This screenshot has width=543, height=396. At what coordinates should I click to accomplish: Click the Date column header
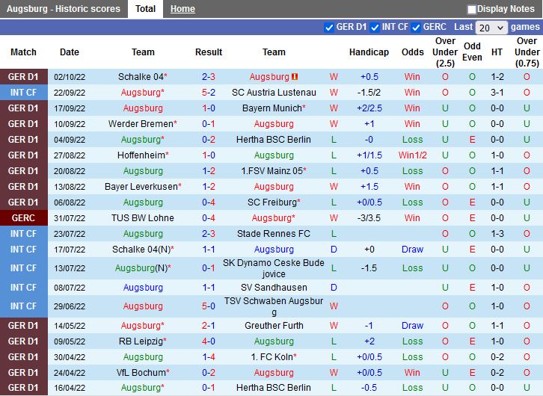pos(70,52)
